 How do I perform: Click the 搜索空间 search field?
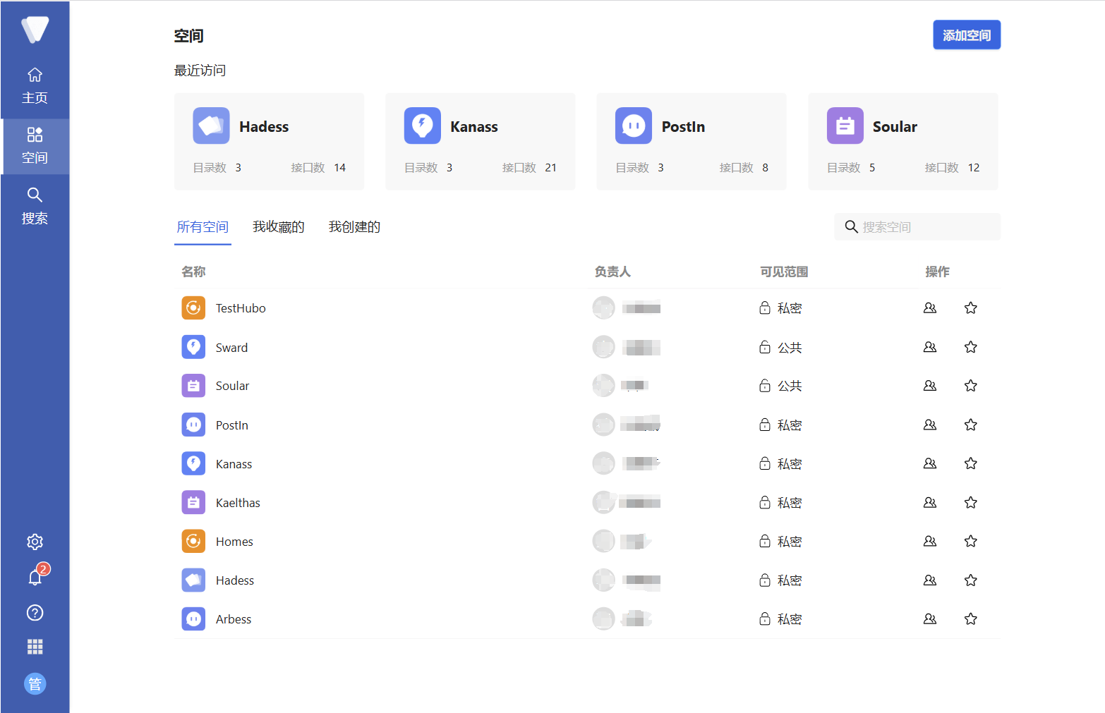click(x=924, y=227)
